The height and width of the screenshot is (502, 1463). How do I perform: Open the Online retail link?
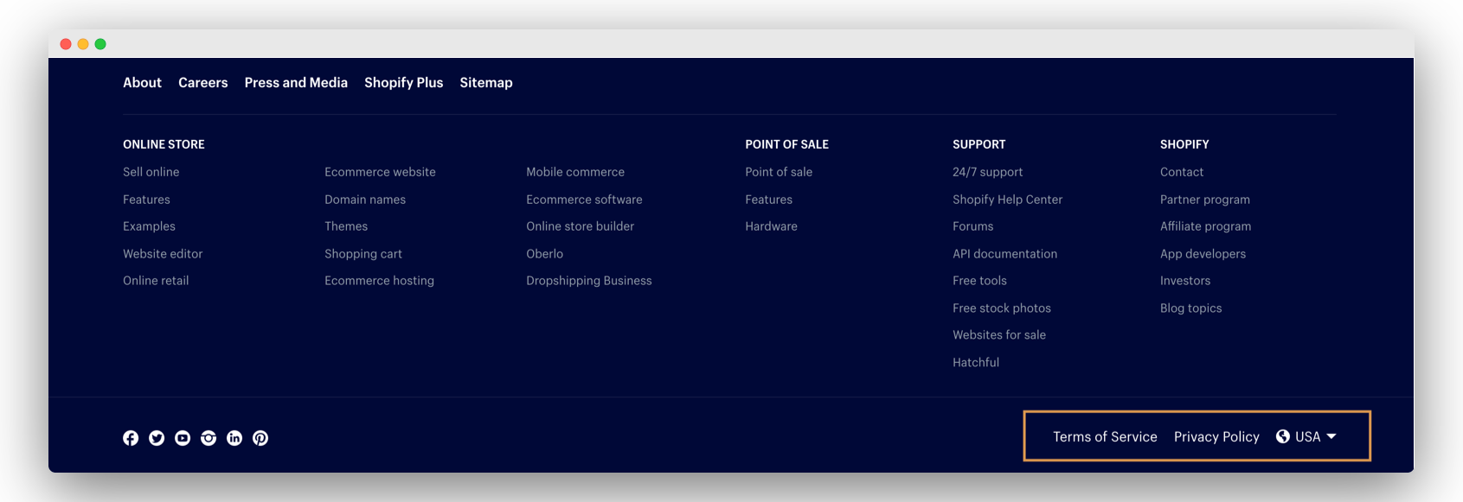pyautogui.click(x=156, y=281)
